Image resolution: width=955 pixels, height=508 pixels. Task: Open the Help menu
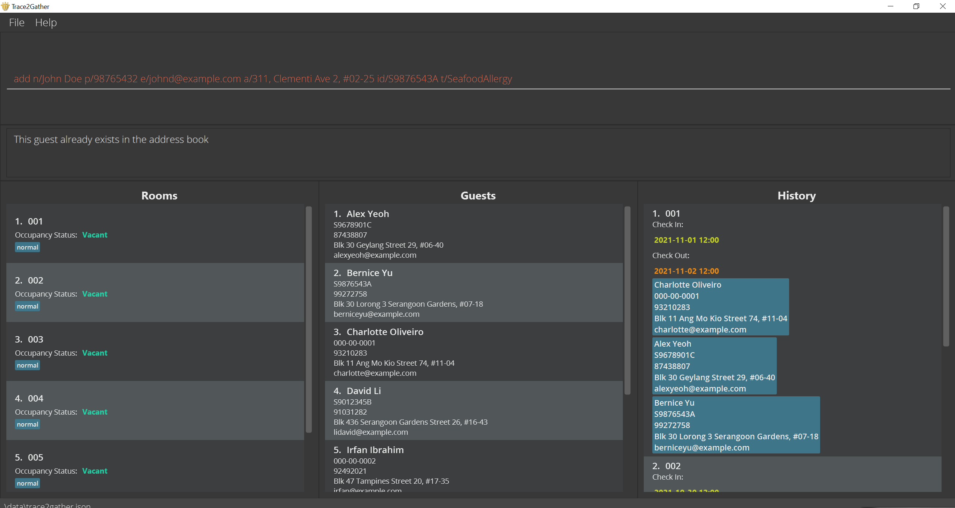click(46, 22)
